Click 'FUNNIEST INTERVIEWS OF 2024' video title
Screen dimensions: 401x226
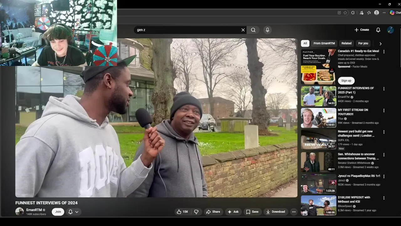pyautogui.click(x=46, y=203)
